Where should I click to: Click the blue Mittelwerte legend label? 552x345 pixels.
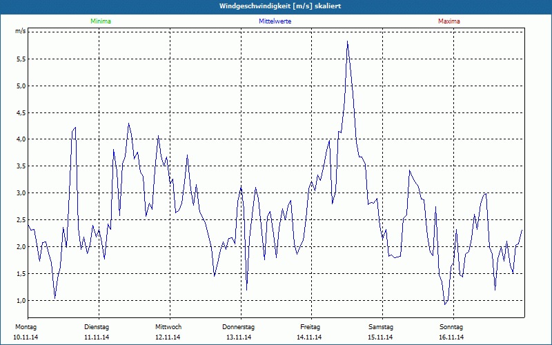click(x=275, y=21)
